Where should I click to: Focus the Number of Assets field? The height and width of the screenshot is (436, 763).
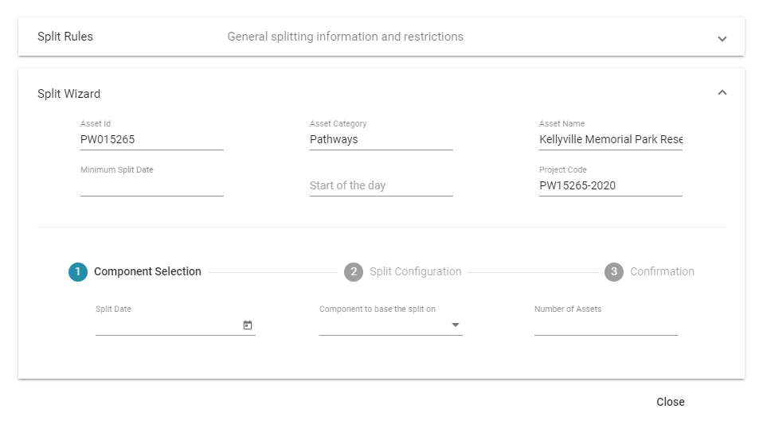pyautogui.click(x=606, y=325)
